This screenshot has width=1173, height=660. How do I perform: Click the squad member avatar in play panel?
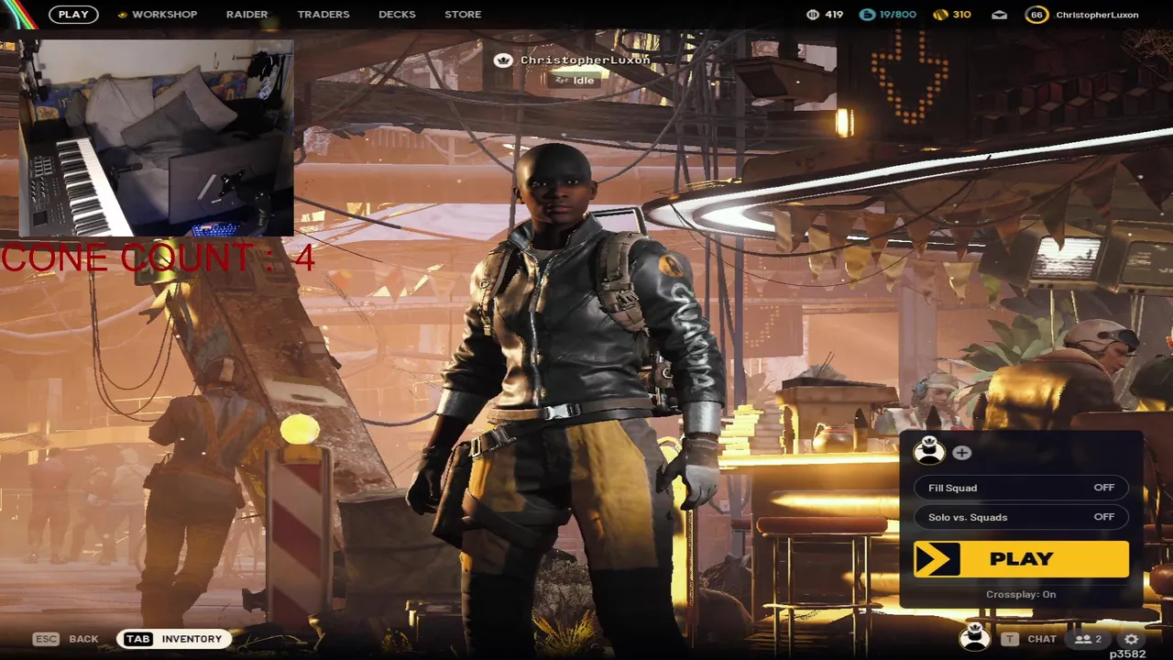928,450
